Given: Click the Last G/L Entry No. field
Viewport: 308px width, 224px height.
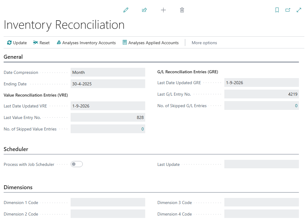Looking at the screenshot, I should [261, 94].
